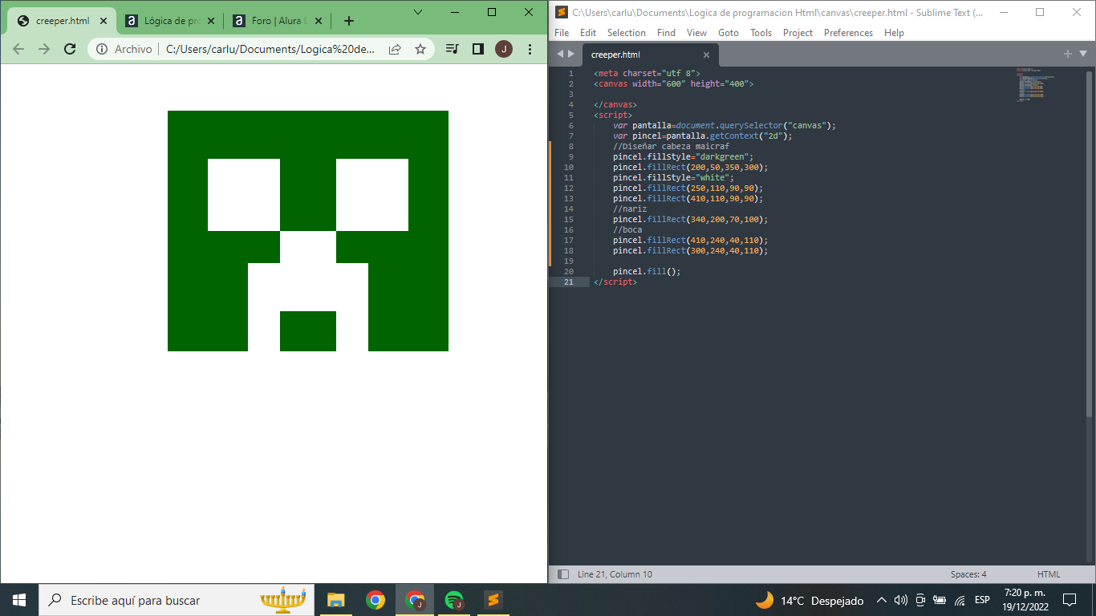This screenshot has height=616, width=1096.
Task: Close the Foro | Alura tab
Action: click(319, 21)
